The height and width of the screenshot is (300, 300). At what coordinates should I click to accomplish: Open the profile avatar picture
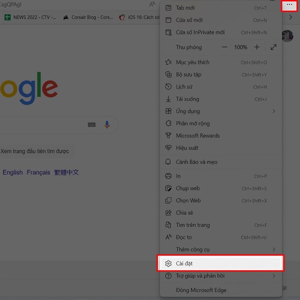288,36
